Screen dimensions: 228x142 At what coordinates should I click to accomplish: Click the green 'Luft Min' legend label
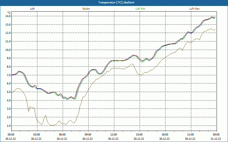140,9
